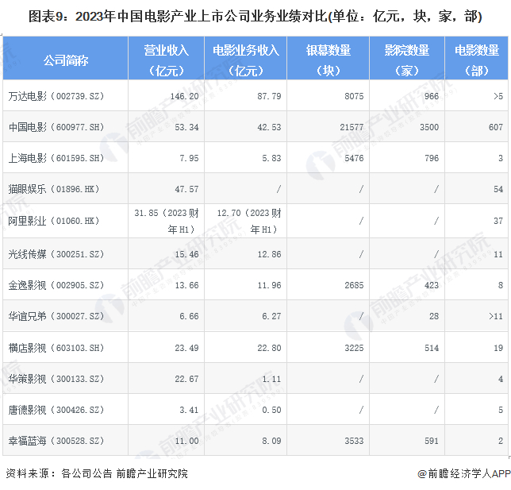Select revenue value 146.20 for 万达电影
This screenshot has width=511, height=490.
(x=184, y=96)
